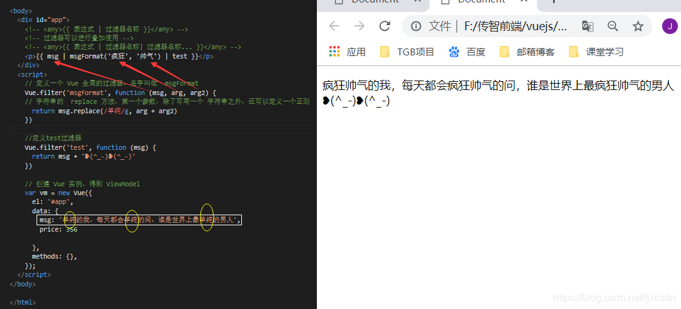Viewport: 681px width, 309px height.
Task: Click the comment 定义一个 Vue 全局的过滤器
Action: 112,83
